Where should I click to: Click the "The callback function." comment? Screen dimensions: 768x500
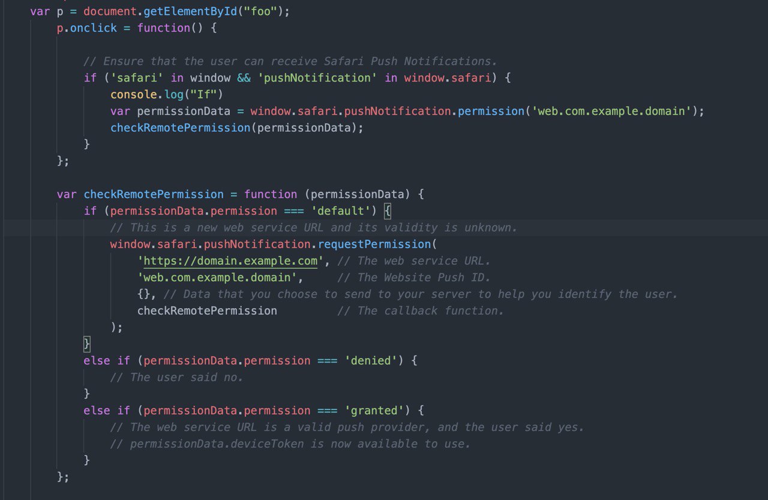click(421, 311)
